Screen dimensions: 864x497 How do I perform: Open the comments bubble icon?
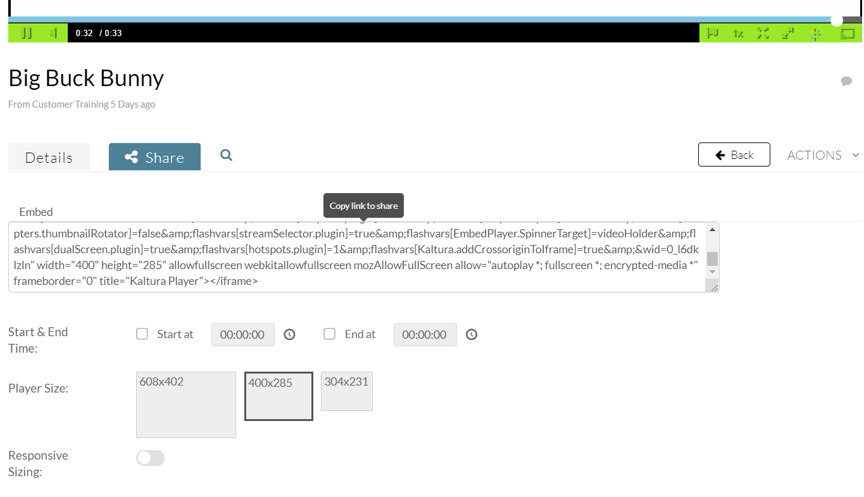(x=846, y=81)
